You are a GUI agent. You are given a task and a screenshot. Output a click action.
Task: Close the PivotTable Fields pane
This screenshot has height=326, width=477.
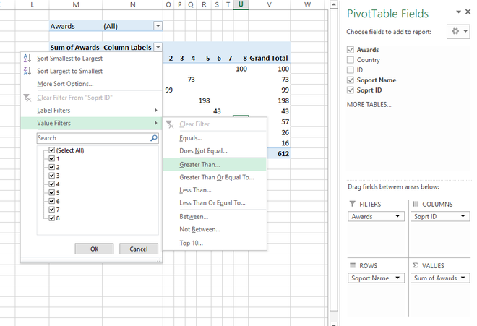point(468,12)
